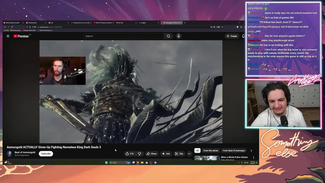Clip the video with scissors button
Viewport: 325px width, 183px height.
[179, 154]
